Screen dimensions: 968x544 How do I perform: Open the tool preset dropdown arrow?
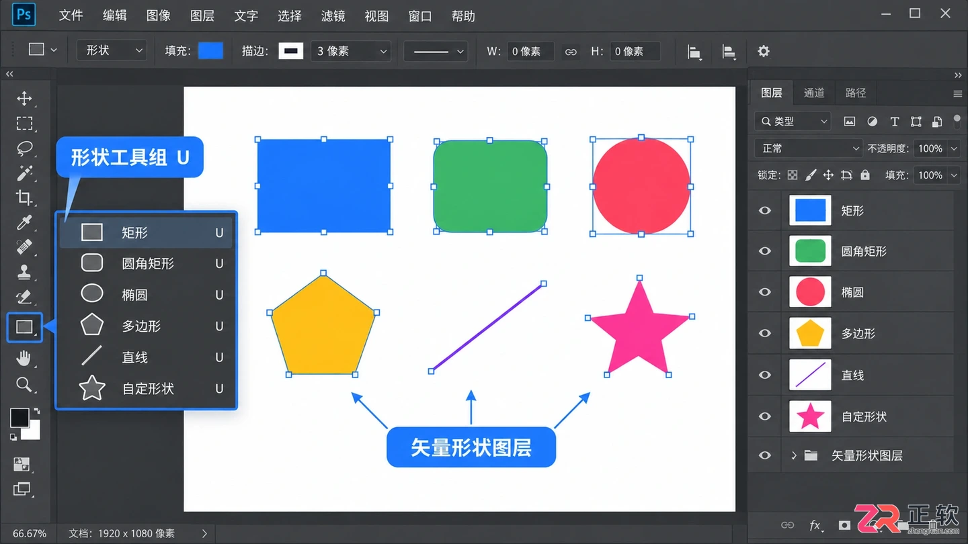pos(54,51)
